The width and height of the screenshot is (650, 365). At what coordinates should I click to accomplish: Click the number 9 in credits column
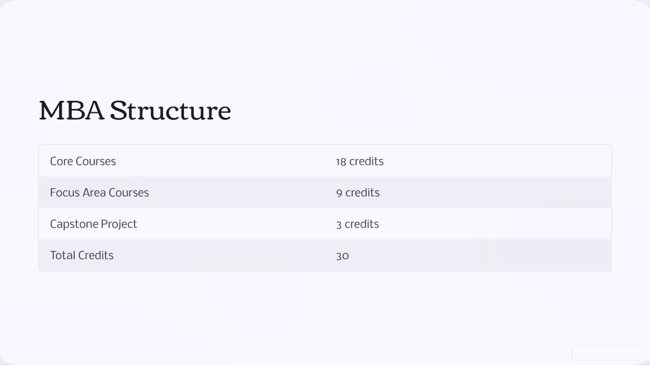coord(339,193)
